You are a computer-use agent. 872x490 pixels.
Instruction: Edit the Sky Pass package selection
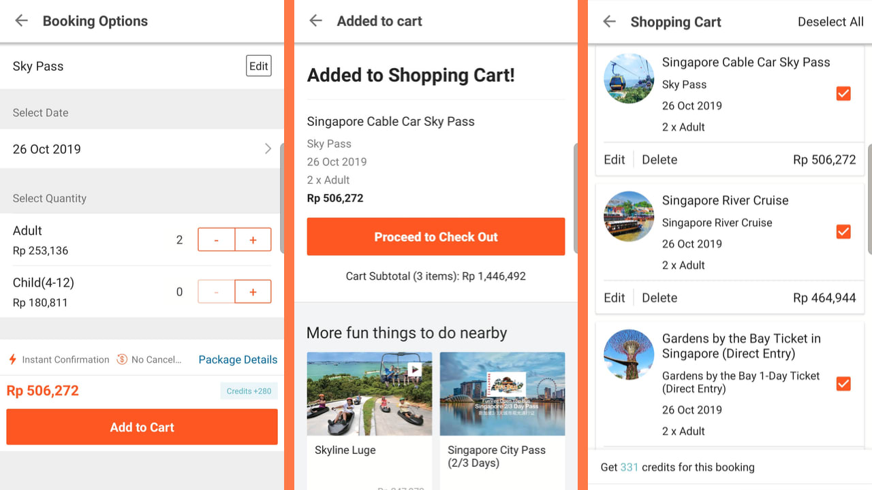click(x=258, y=66)
